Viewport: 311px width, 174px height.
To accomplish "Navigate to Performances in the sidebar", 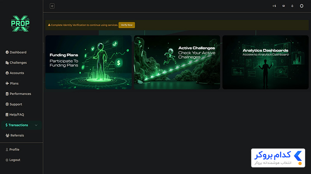I will [18, 94].
